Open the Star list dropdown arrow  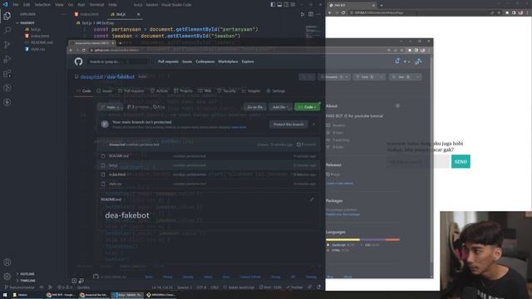(x=417, y=77)
